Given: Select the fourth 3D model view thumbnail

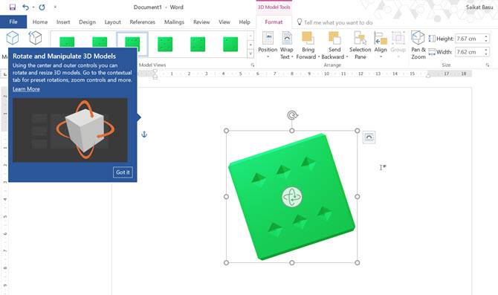Looking at the screenshot, I should (x=165, y=44).
